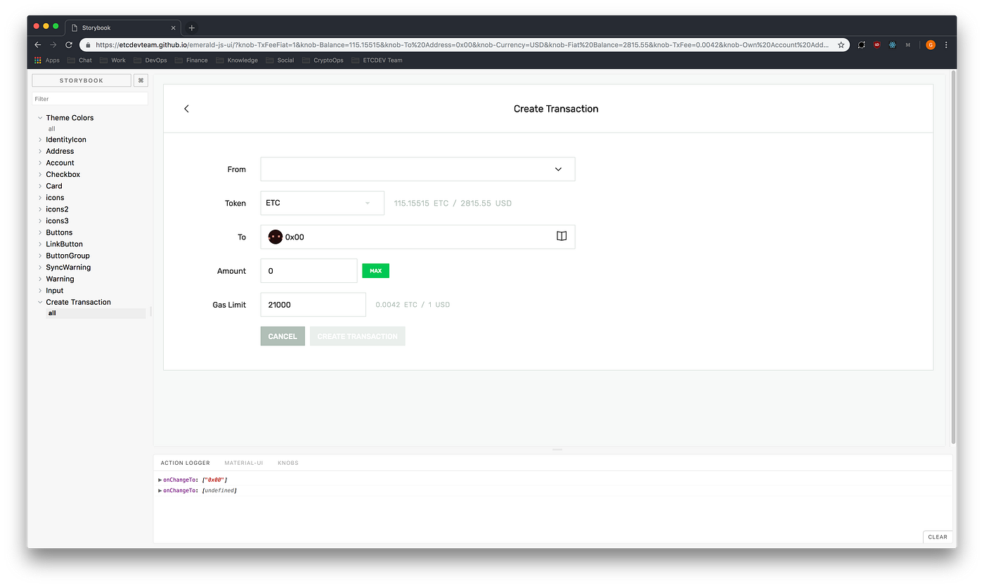Click the Chrome profile avatar G

pos(930,44)
